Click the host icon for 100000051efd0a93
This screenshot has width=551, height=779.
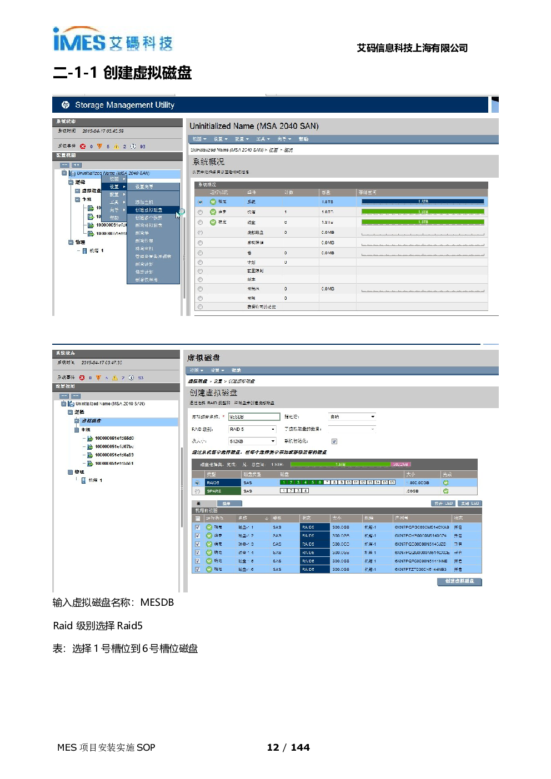pyautogui.click(x=90, y=455)
